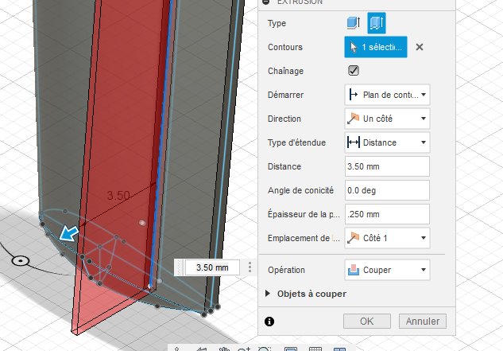This screenshot has width=503, height=351.
Task: Click the Distance field '3.50 mm' in the panel
Action: coord(387,166)
